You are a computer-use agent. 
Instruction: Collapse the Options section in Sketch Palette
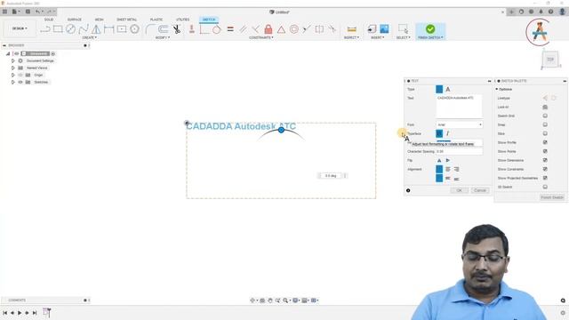tap(497, 89)
